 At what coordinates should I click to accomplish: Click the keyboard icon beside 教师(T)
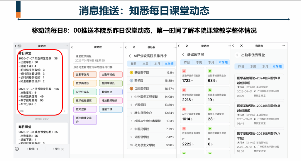coord(17,149)
